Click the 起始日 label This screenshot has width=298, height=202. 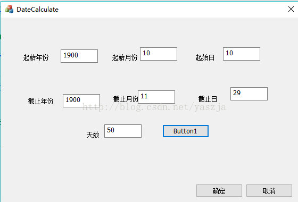[205, 57]
